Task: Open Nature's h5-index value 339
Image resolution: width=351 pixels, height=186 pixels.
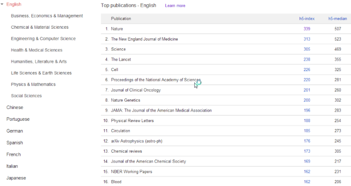Action: pos(307,29)
